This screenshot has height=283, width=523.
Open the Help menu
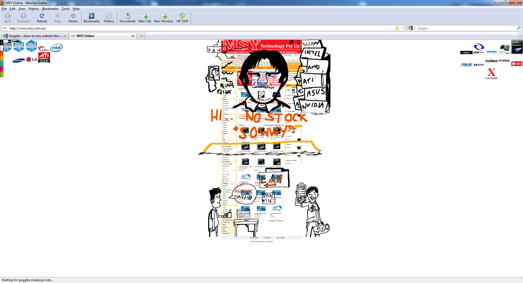pos(76,9)
